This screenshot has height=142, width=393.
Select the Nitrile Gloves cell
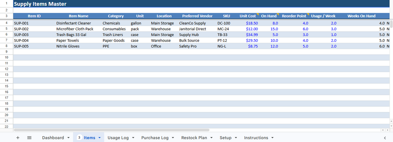[x=79, y=46]
